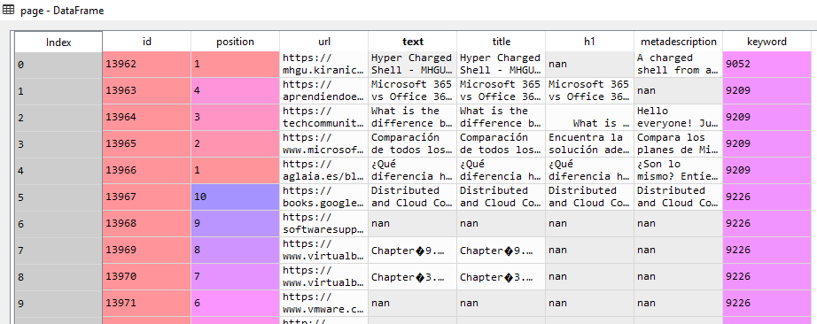This screenshot has width=817, height=324.
Task: Select url cell starting books.google
Action: coord(324,197)
